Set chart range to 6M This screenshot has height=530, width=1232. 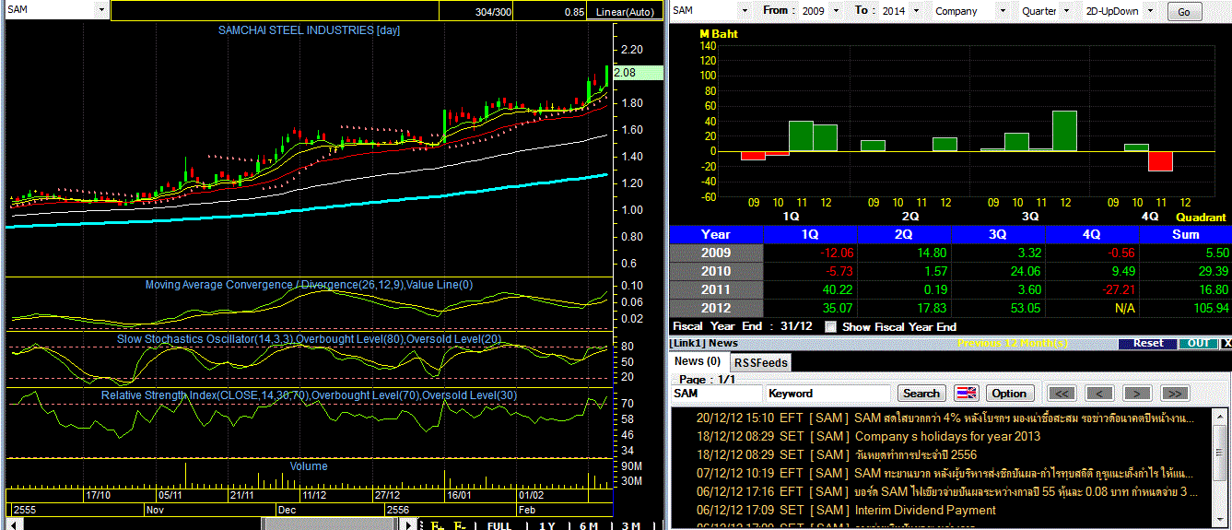point(588,524)
